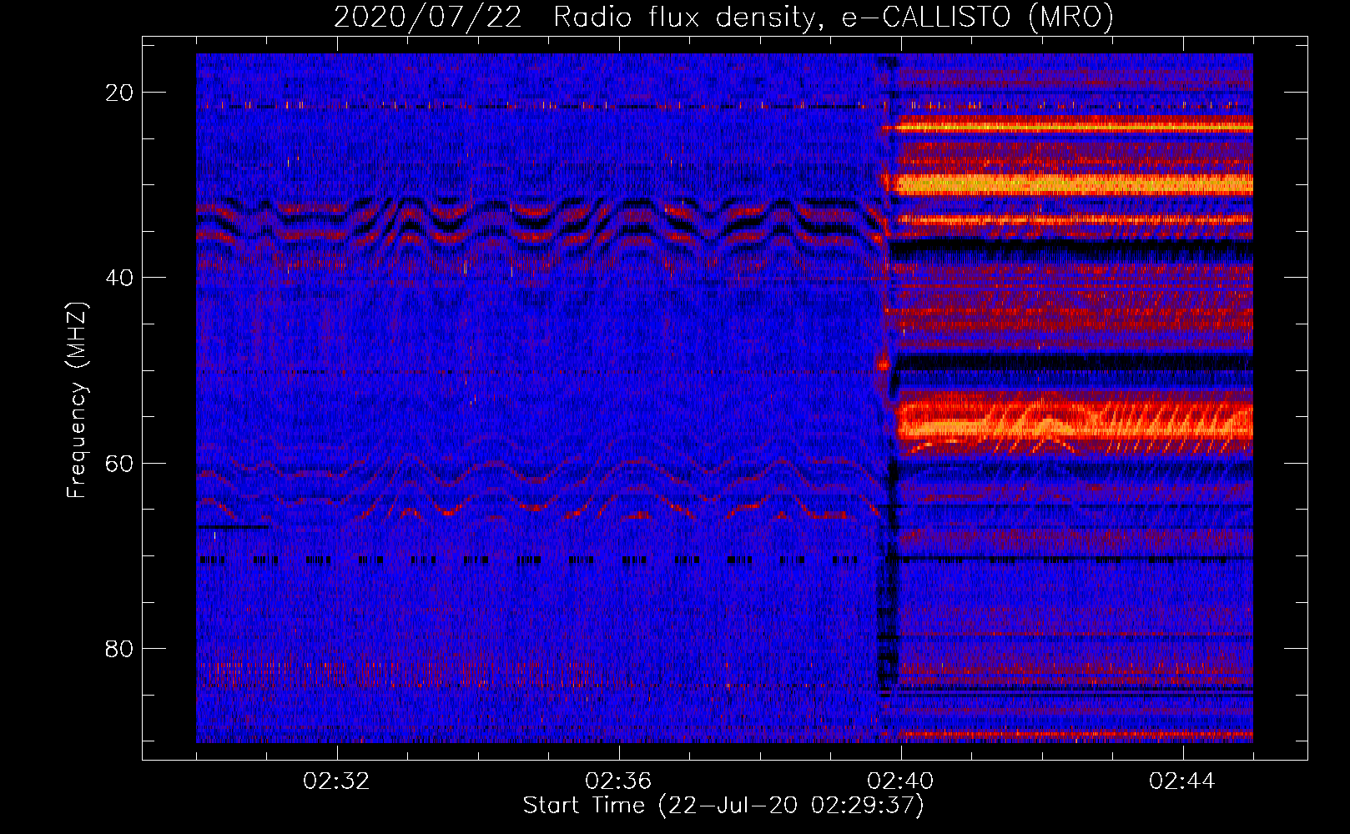Click the plot title '2020/07/22 Radio flux density, e-CALLISTO (MRO)'

coord(723,17)
